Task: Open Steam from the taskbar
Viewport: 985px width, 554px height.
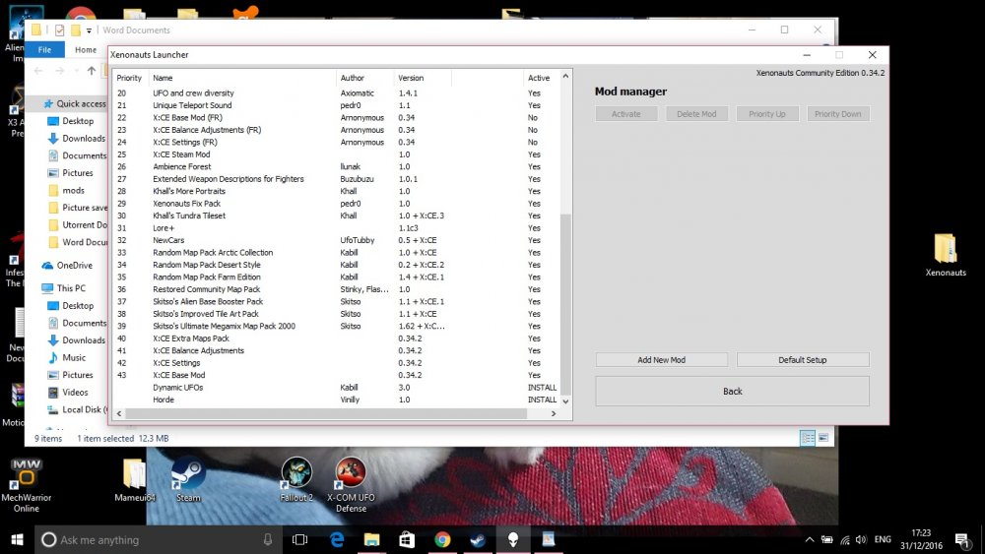Action: (x=478, y=539)
